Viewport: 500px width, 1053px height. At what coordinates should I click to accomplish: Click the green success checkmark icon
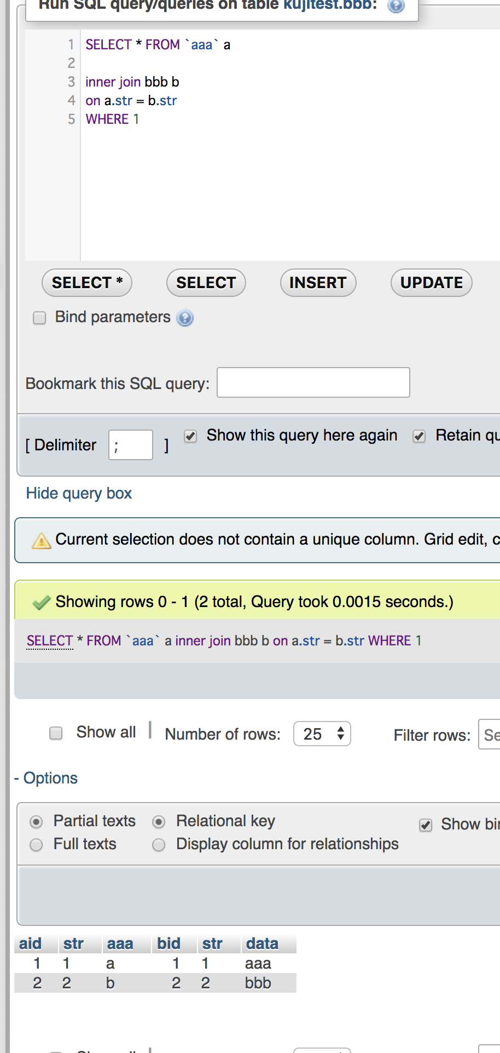42,603
